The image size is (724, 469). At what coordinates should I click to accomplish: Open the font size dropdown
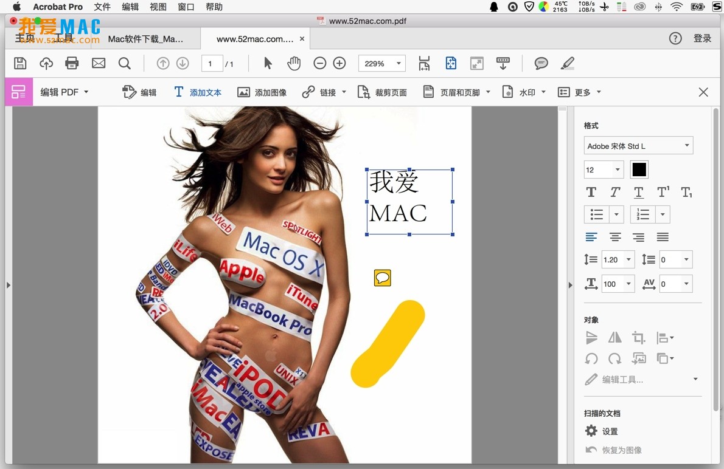click(618, 169)
